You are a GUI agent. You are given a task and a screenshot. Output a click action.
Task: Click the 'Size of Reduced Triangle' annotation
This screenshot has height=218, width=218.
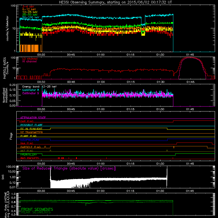coord(69,168)
